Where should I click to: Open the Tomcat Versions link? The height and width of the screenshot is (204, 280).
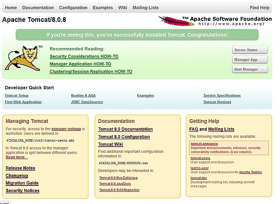(x=217, y=102)
